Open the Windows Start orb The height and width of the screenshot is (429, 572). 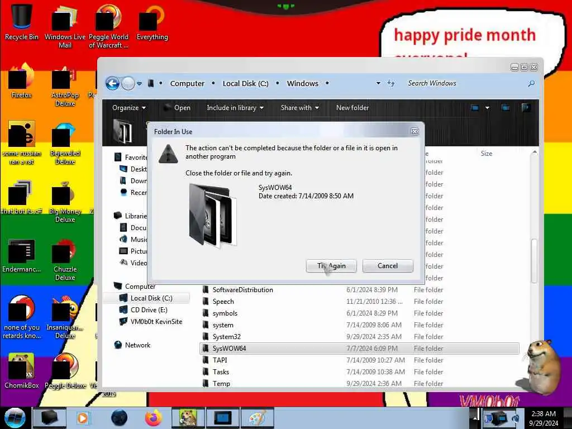[x=15, y=418]
